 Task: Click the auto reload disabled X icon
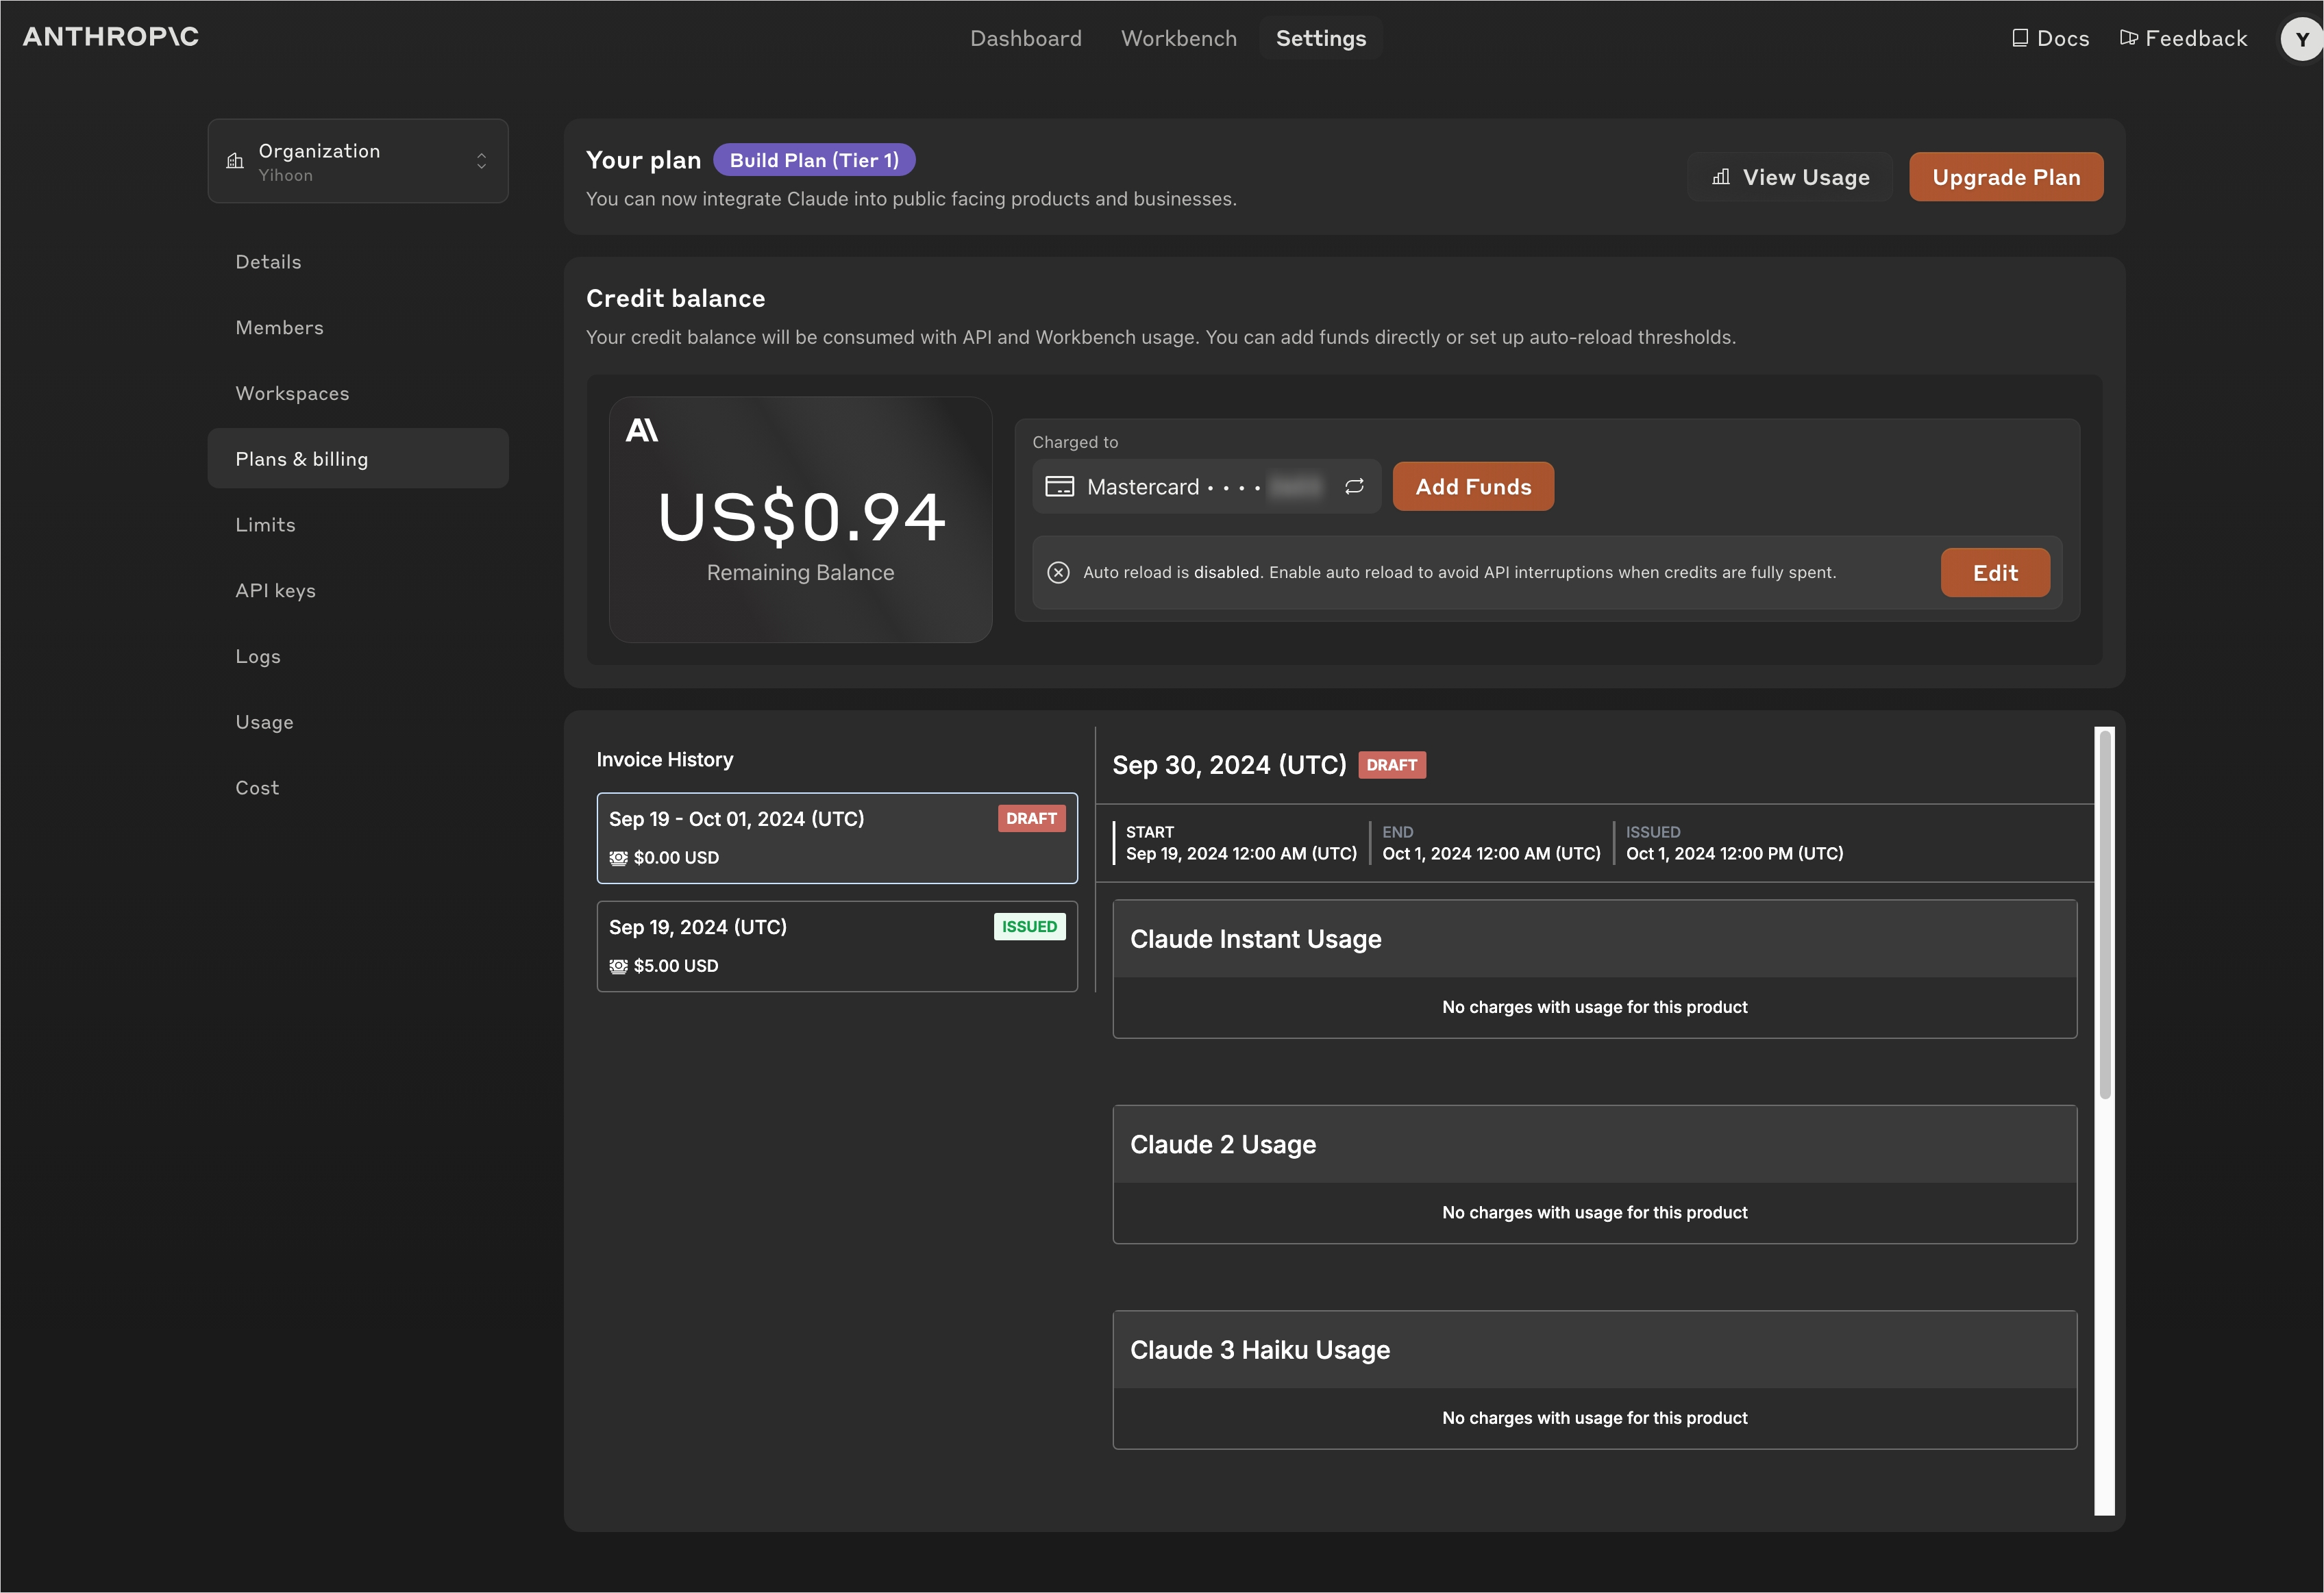1058,573
